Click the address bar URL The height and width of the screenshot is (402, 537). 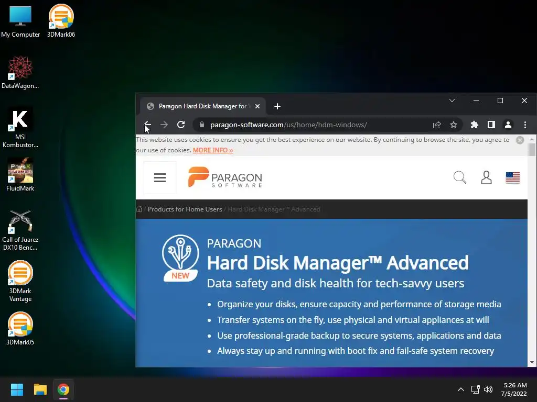coord(288,125)
